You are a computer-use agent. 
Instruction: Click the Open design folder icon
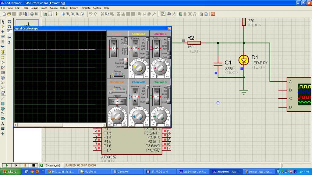(9, 14)
